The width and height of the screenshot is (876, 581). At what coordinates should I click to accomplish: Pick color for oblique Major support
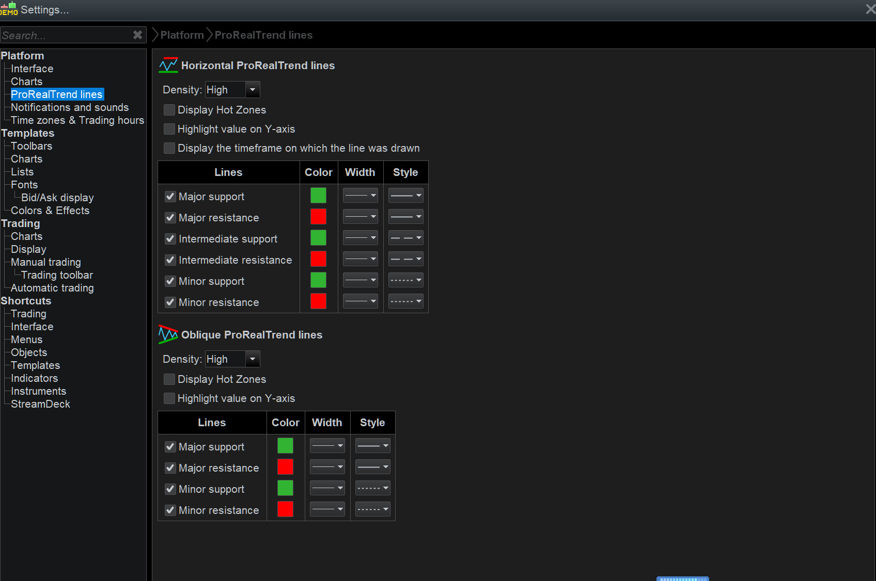click(285, 446)
